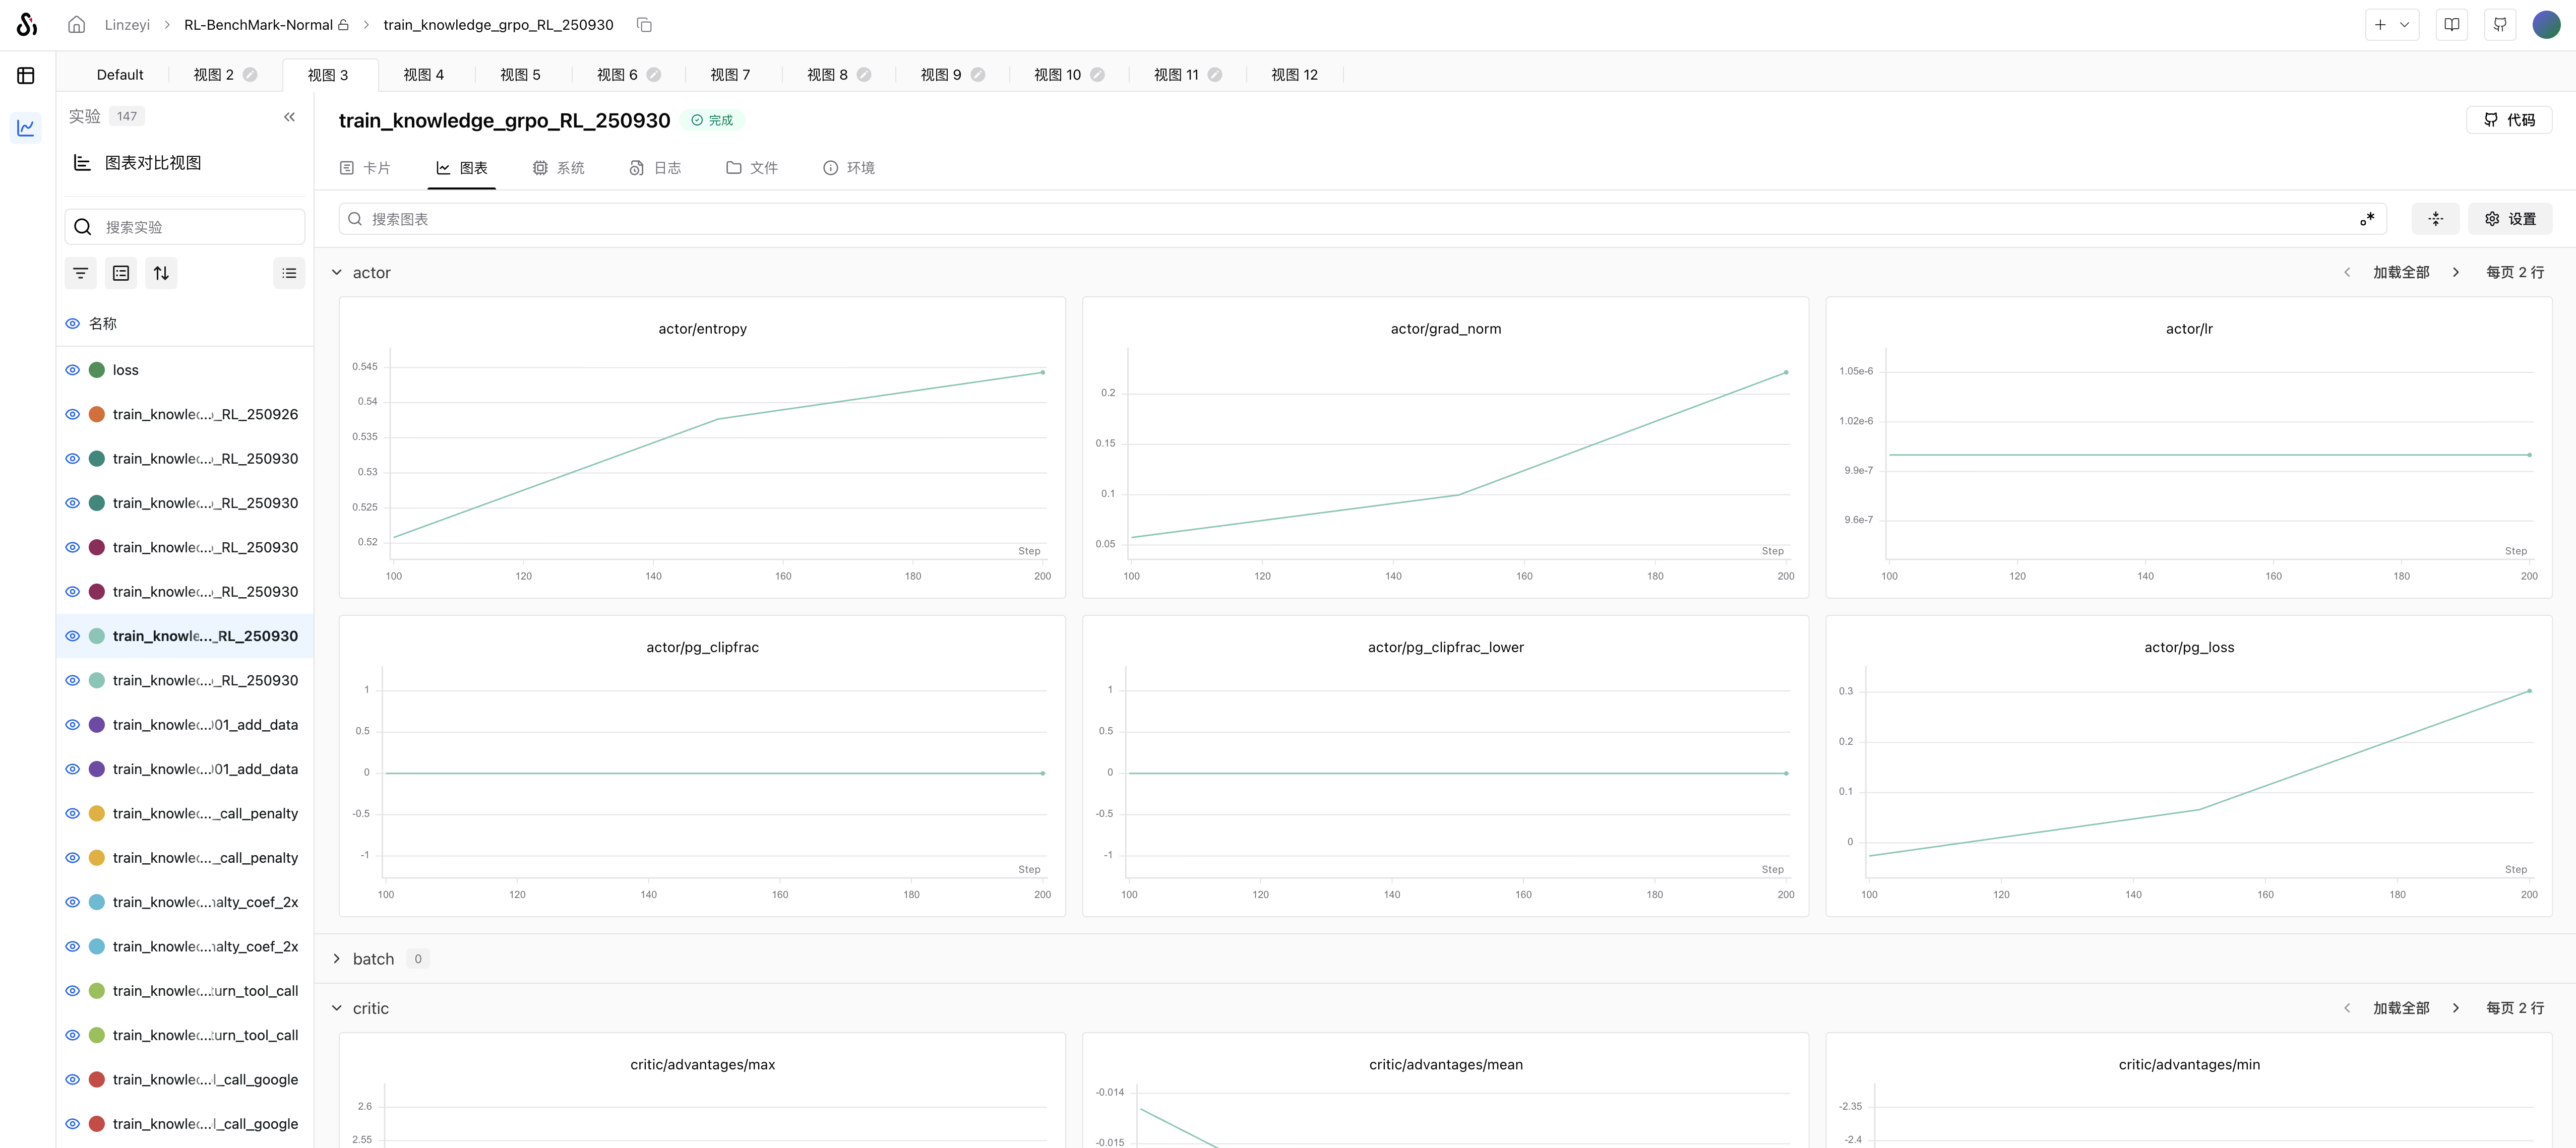Hide the highlighted RL_250930 experiment
The width and height of the screenshot is (2576, 1148).
(x=72, y=636)
